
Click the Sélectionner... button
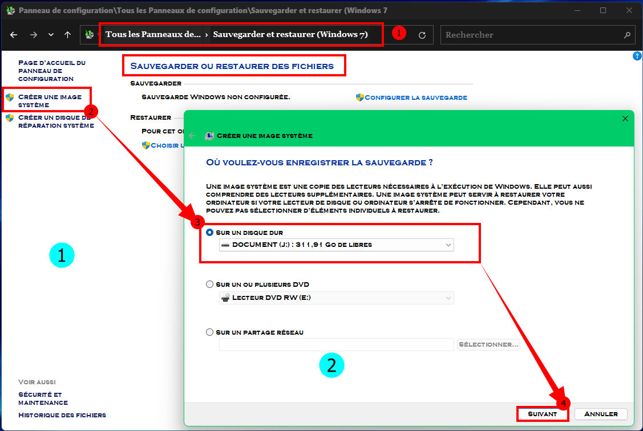click(488, 344)
